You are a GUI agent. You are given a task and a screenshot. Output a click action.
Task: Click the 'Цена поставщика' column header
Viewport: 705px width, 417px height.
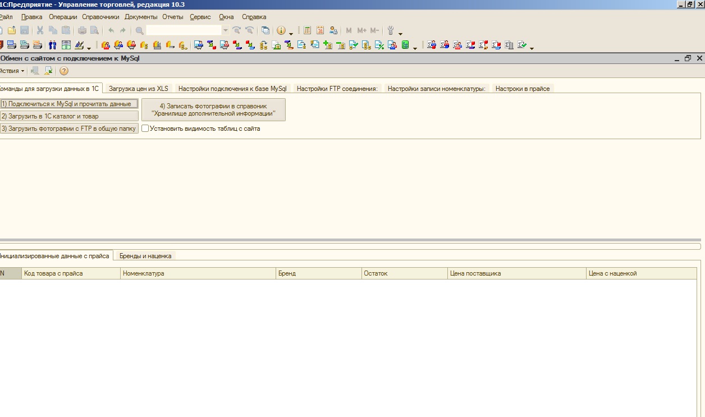click(x=516, y=273)
